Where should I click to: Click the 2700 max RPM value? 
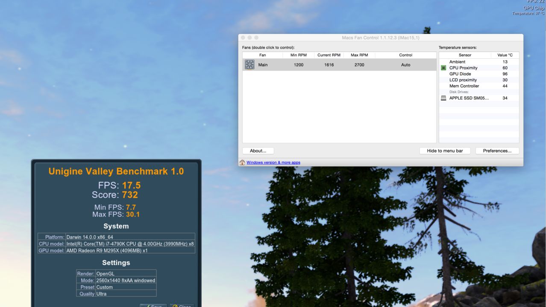(359, 65)
